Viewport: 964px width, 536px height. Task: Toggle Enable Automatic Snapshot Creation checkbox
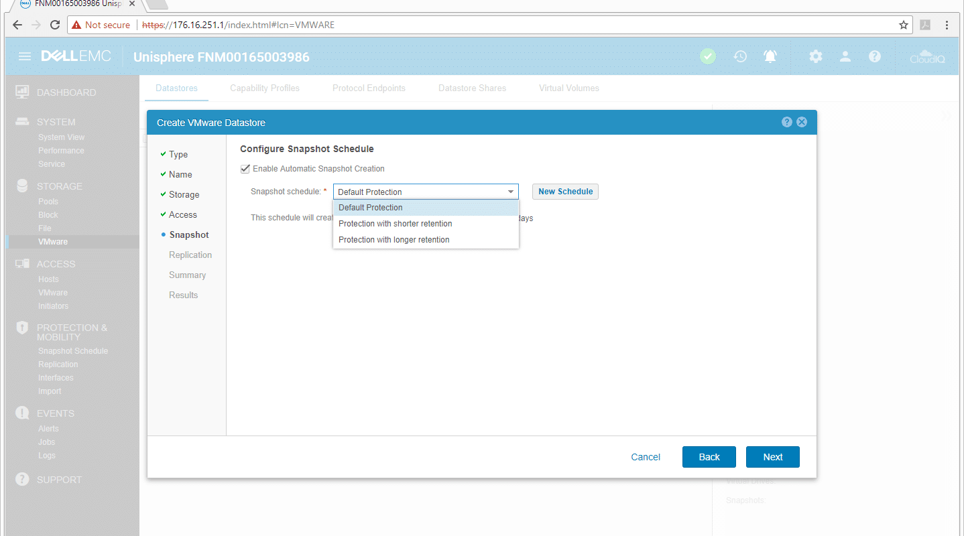click(245, 169)
